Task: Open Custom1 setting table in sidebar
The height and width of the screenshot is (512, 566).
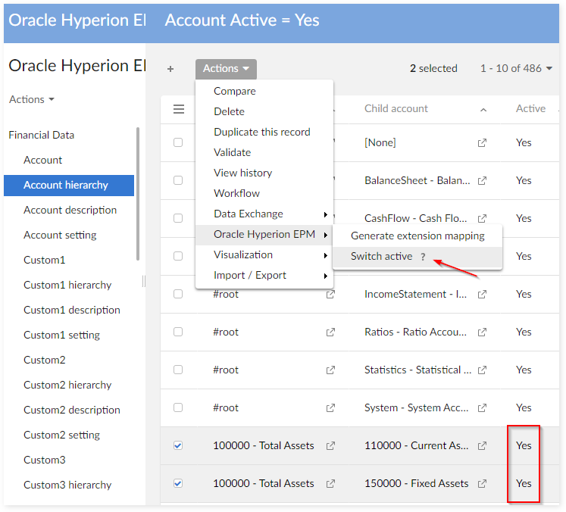Action: click(x=61, y=335)
